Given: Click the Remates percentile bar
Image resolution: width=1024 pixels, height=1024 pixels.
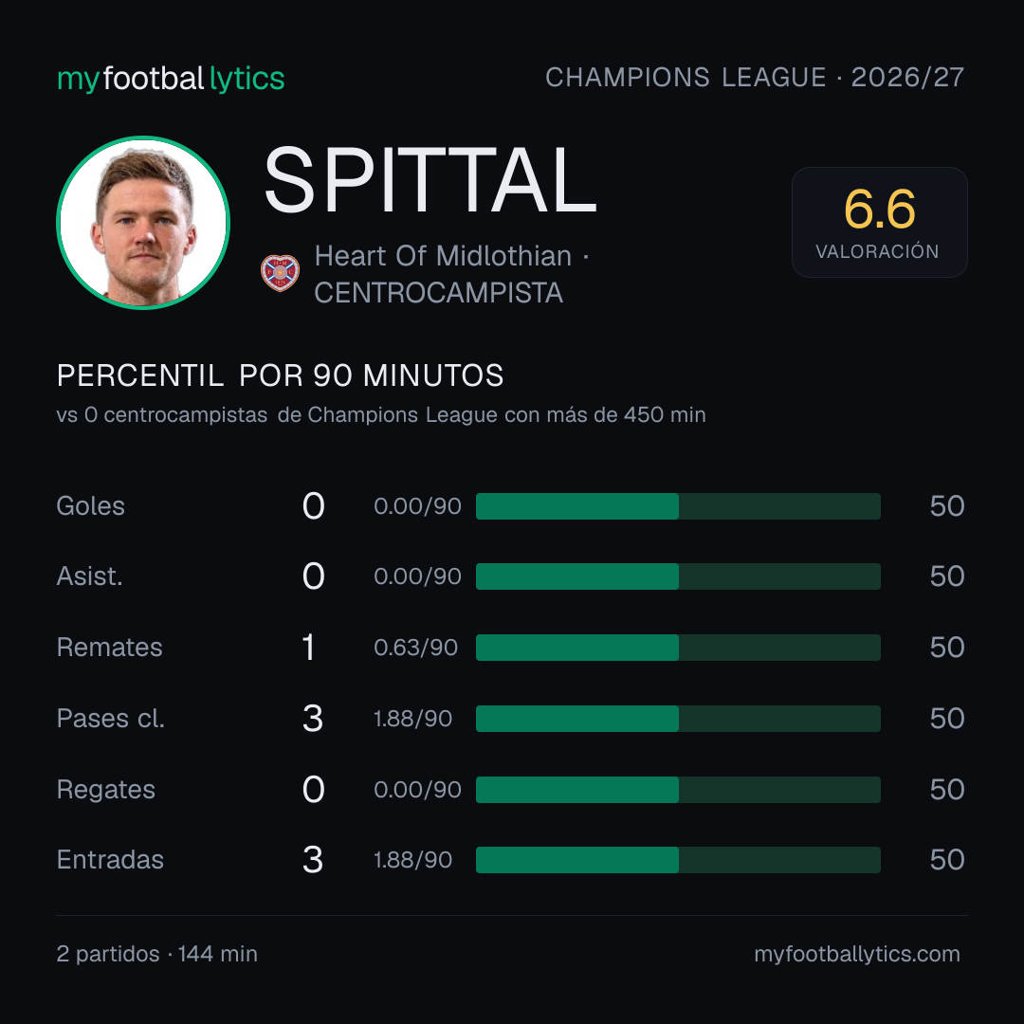Looking at the screenshot, I should pyautogui.click(x=678, y=648).
